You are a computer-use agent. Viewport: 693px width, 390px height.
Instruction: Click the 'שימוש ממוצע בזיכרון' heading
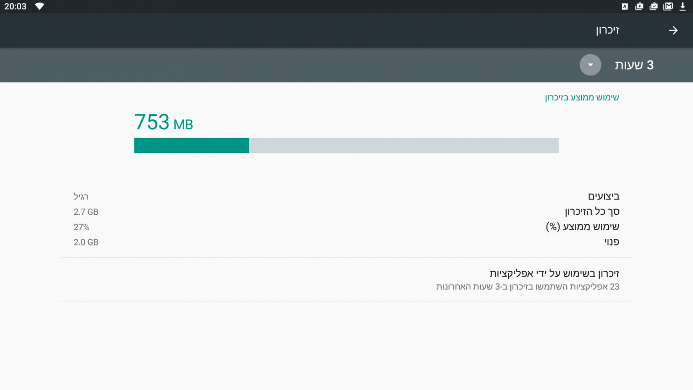point(582,97)
